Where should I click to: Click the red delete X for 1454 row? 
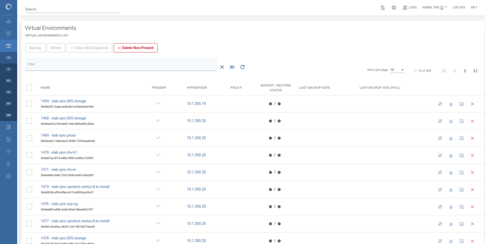tap(472, 104)
